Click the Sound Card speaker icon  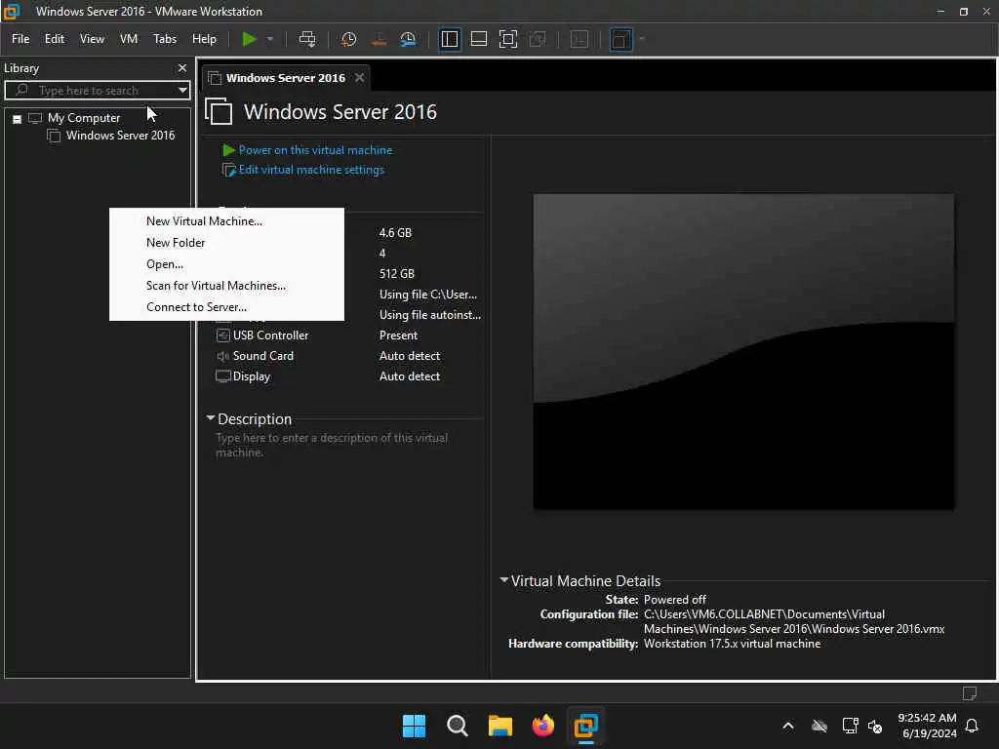pos(223,356)
